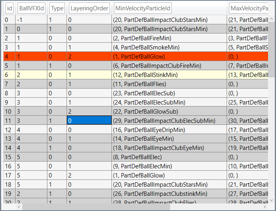Select the LayeringOrder cell in row 17
Viewport: 276px width, 211px height.
[89, 175]
